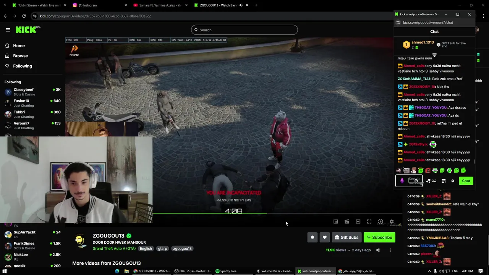This screenshot has width=489, height=275.
Task: Open emoji picker in popout chat
Action: click(x=416, y=181)
